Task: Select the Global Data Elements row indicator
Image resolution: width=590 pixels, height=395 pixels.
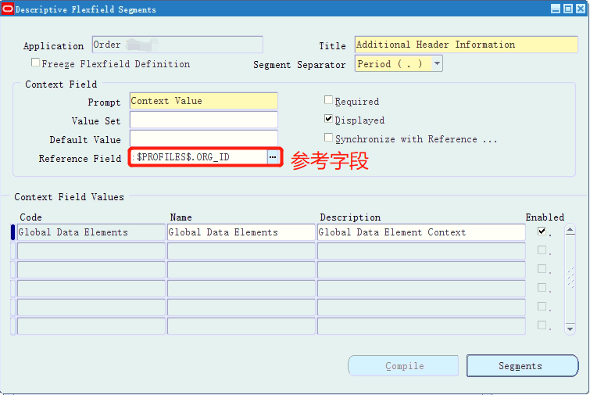Action: 13,232
